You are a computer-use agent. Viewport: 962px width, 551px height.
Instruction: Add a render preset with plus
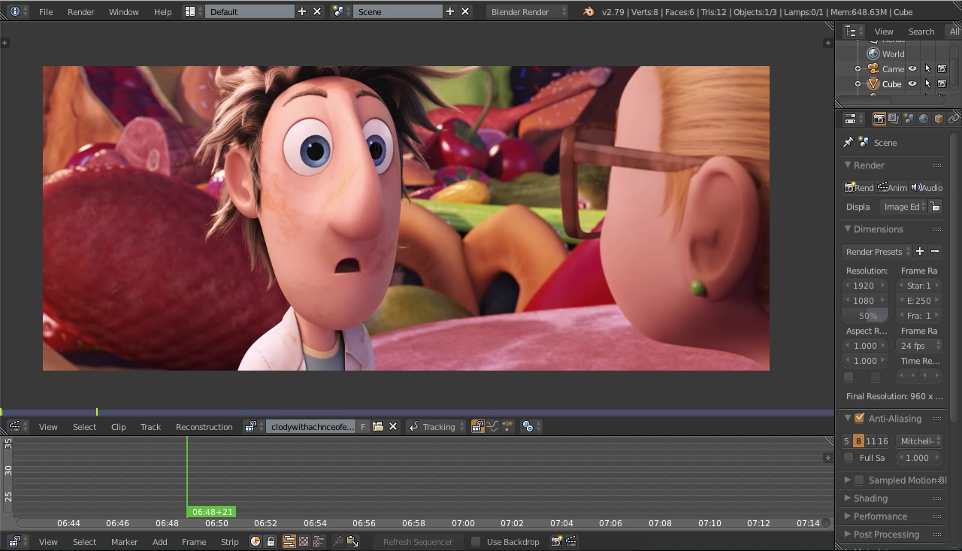coord(920,251)
